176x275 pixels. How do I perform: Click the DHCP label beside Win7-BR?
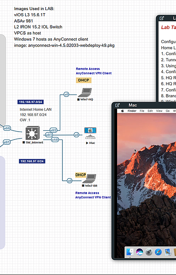tap(81, 175)
